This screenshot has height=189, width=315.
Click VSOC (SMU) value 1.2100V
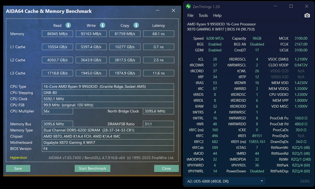[x=301, y=59]
